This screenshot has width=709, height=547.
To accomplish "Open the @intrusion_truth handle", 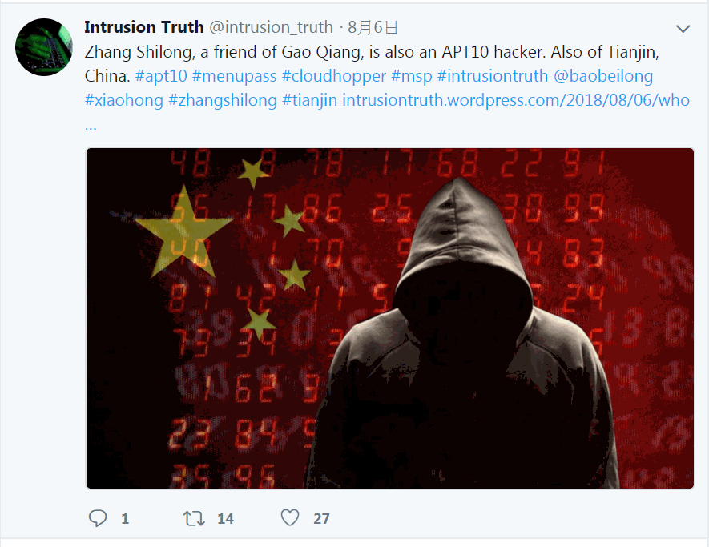I will coord(271,27).
